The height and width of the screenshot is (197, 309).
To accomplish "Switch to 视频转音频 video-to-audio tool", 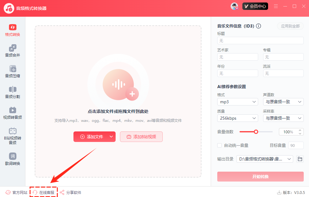I will pyautogui.click(x=12, y=113).
